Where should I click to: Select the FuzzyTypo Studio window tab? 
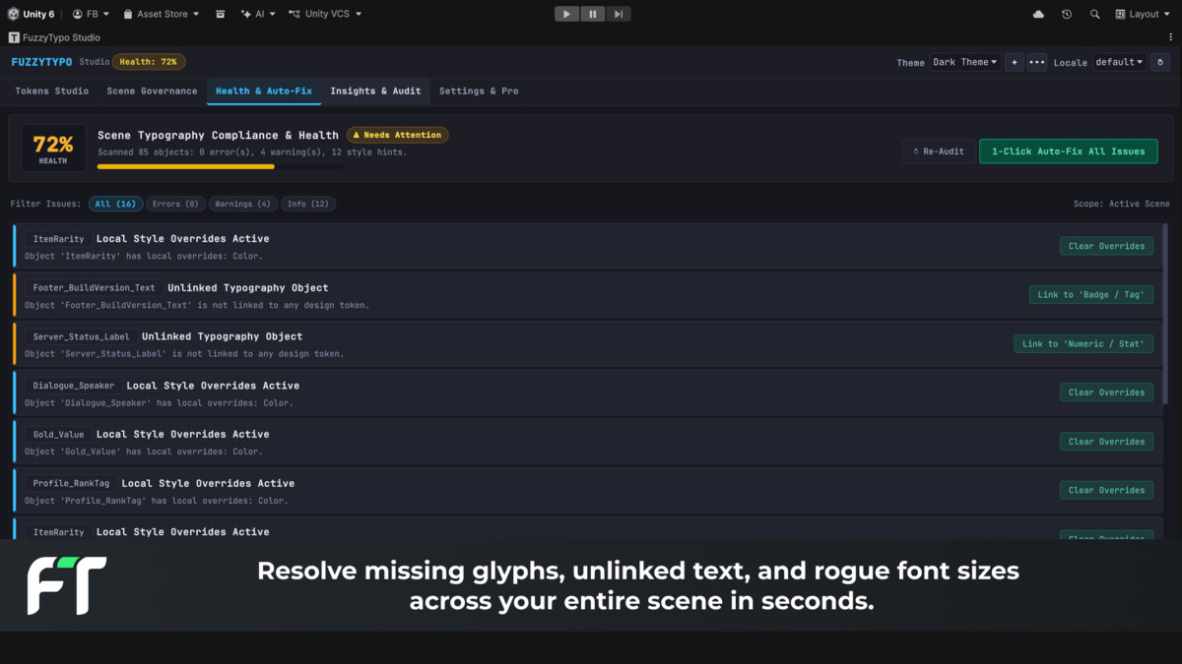click(55, 37)
